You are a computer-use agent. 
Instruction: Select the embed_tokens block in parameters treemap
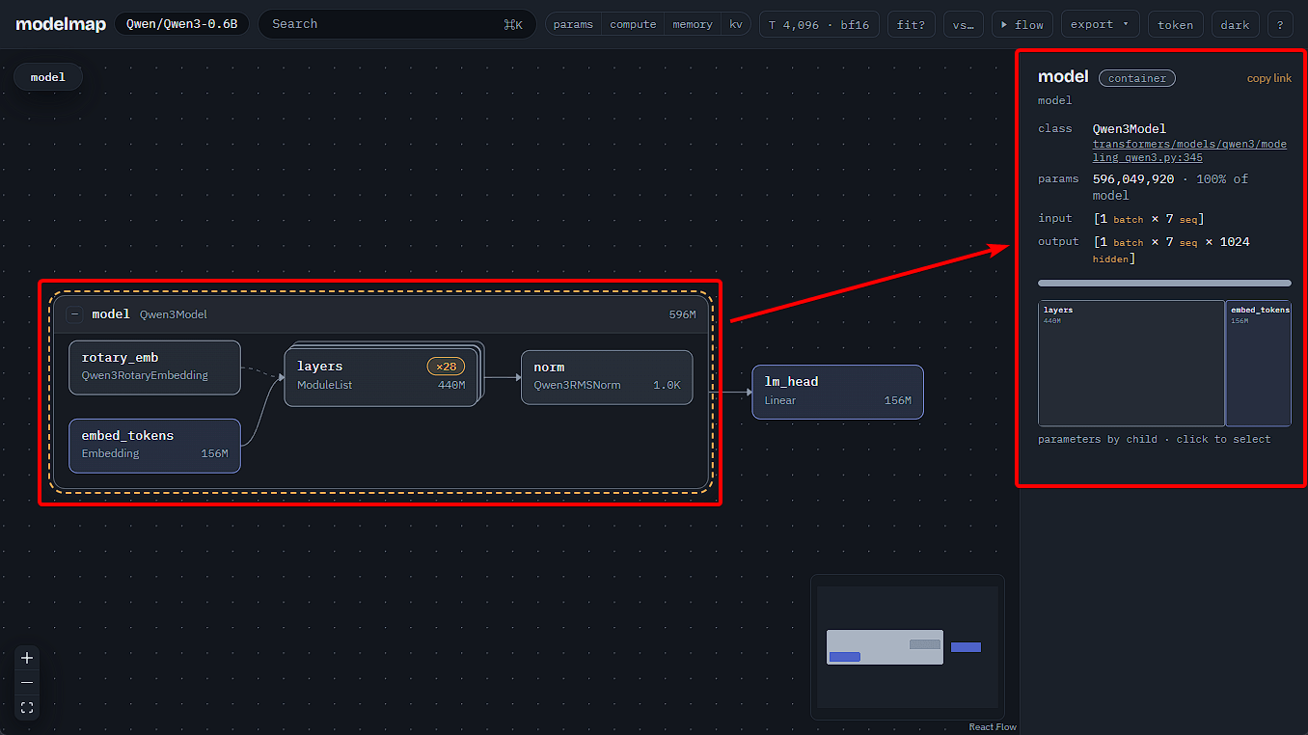[x=1259, y=364]
